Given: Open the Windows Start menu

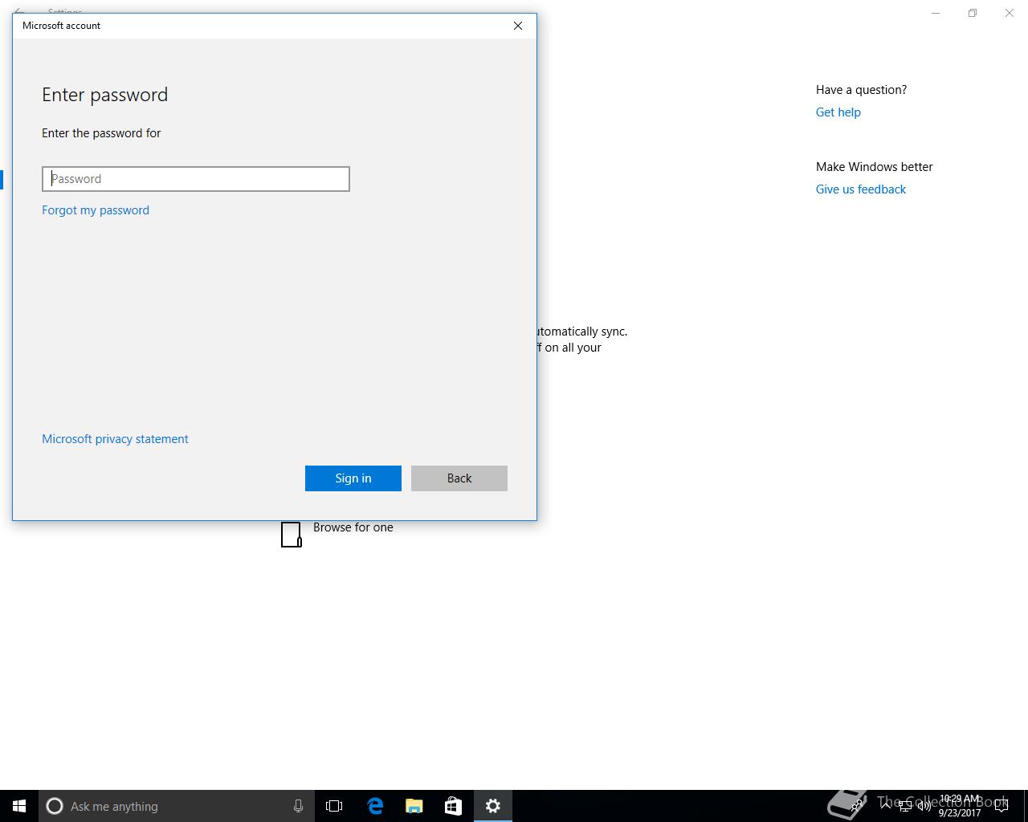Looking at the screenshot, I should click(x=19, y=806).
